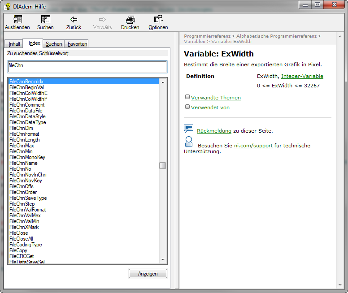Click the Ausblenden toolbar icon
Viewport: 348px width, 293px height.
[x=17, y=20]
